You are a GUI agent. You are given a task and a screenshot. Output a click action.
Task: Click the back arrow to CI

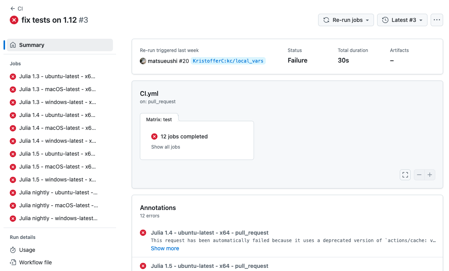pos(13,9)
